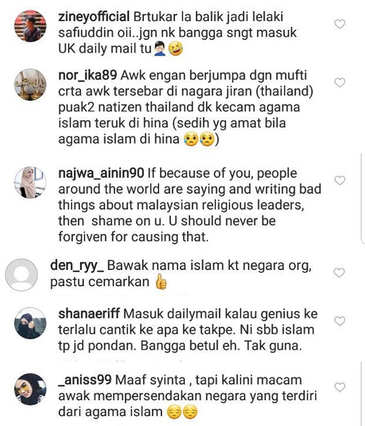Tap heart icon on _aniss99's comment
This screenshot has height=426, width=365.
pos(340,387)
